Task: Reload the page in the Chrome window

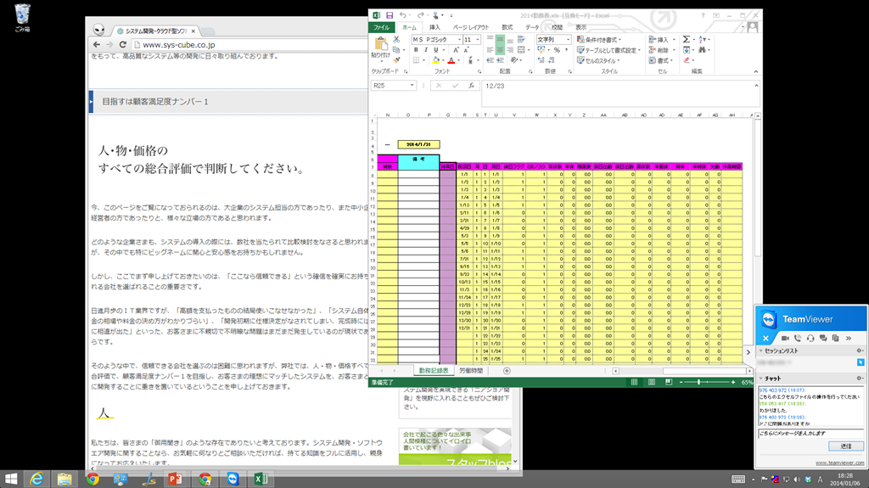Action: [x=123, y=44]
